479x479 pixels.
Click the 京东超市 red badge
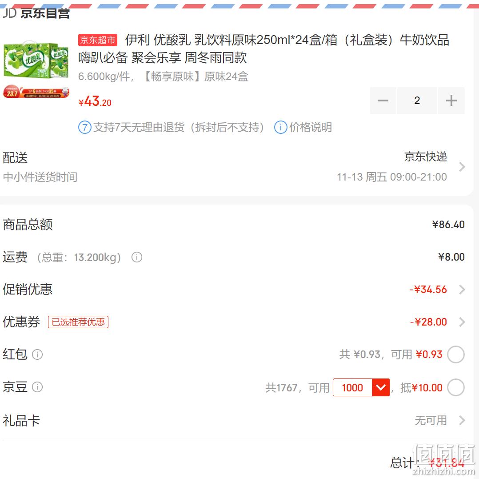(x=98, y=40)
